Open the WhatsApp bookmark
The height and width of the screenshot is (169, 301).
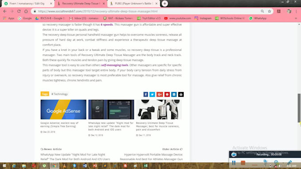(258, 18)
